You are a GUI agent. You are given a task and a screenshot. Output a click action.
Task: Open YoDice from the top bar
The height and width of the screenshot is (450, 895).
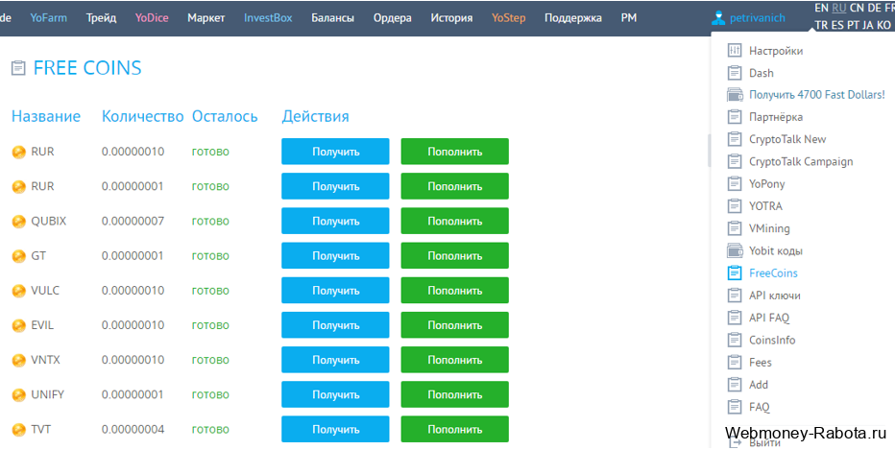pos(152,17)
